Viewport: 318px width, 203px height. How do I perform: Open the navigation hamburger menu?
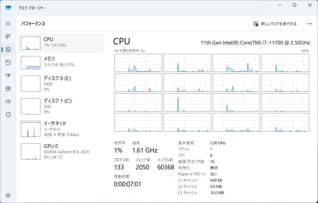point(8,24)
